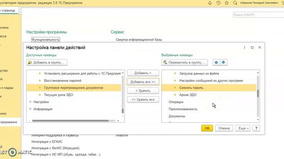Click the available commands horizontal scrollbar
This screenshot has height=159, width=284.
[x=70, y=121]
